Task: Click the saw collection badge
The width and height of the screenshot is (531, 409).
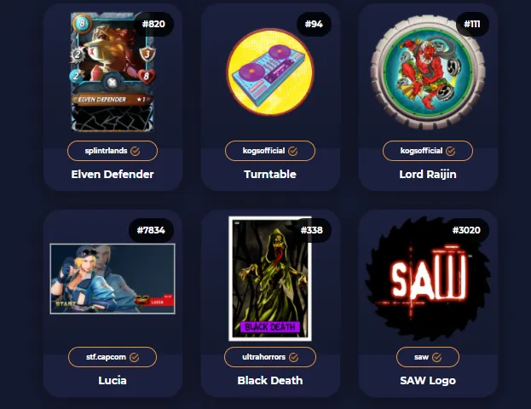Action: (x=428, y=357)
